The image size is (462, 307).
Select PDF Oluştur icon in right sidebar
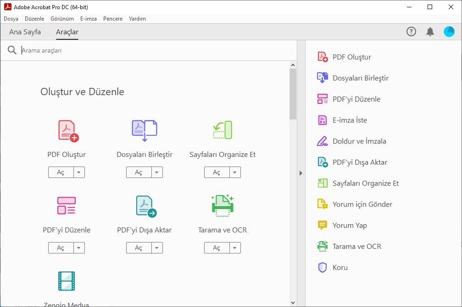(x=323, y=57)
